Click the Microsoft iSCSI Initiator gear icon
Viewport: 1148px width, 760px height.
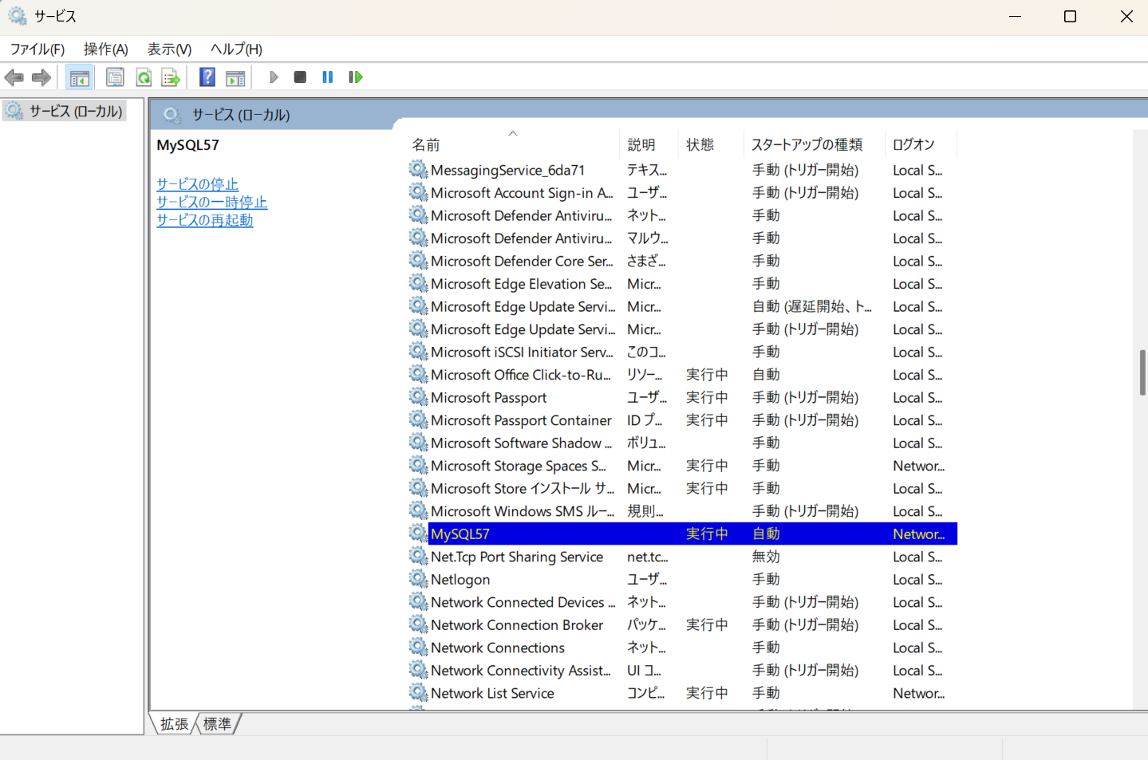pyautogui.click(x=418, y=351)
